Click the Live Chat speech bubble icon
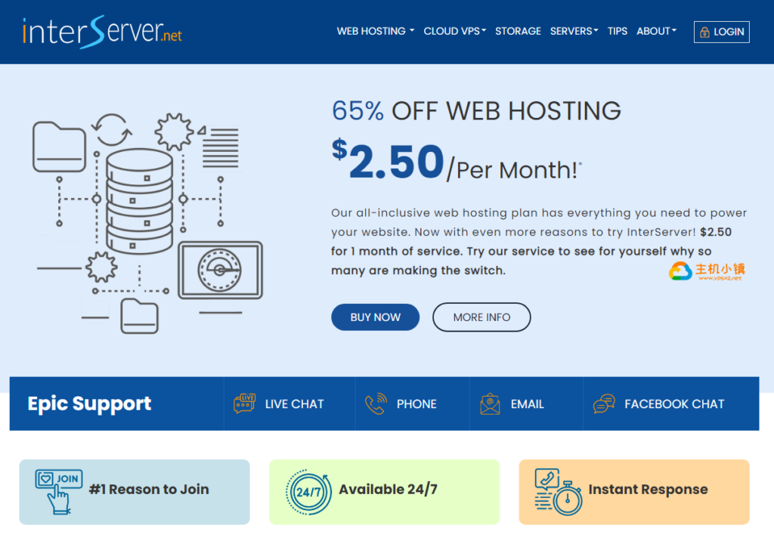Screen dimensions: 774x544 tap(244, 403)
